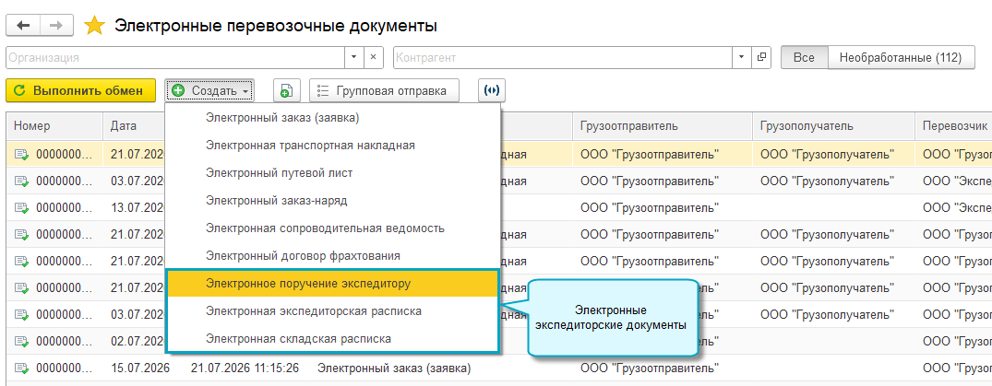
Task: Click the green refresh icon on Выполнить обмен
Action: (19, 91)
